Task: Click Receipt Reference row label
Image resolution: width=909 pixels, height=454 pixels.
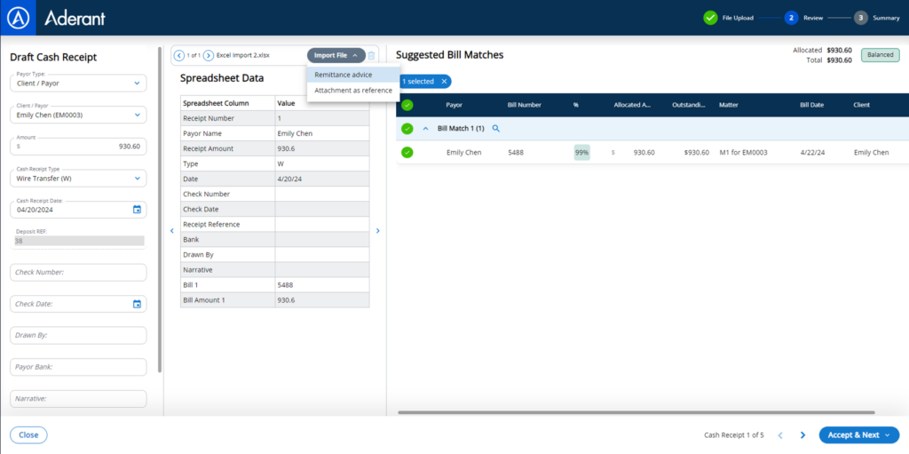Action: pos(211,224)
